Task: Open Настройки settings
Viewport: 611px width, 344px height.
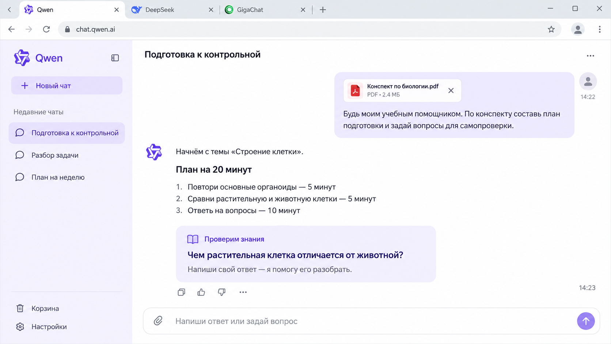Action: point(41,326)
